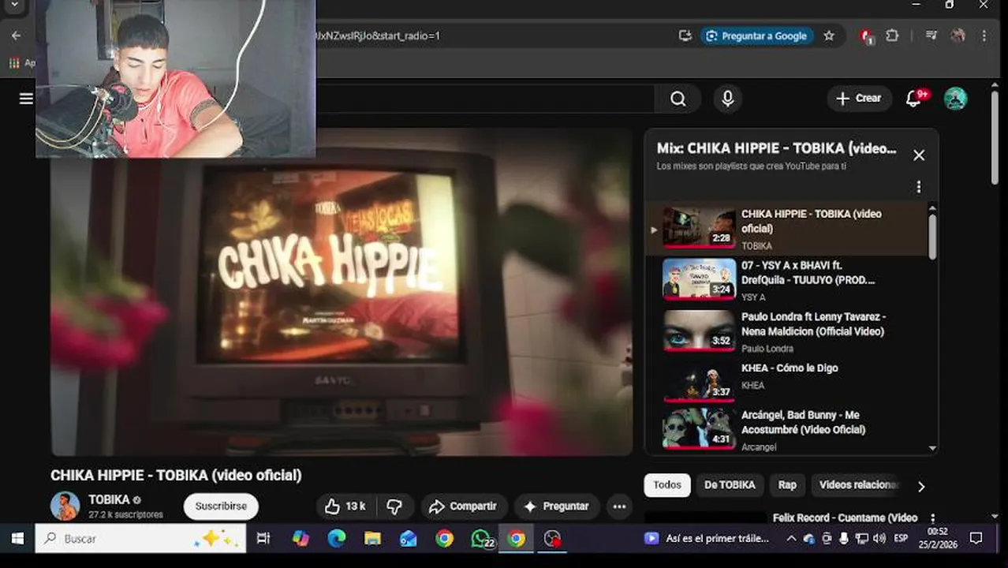Close the Mix playlist panel

[919, 155]
